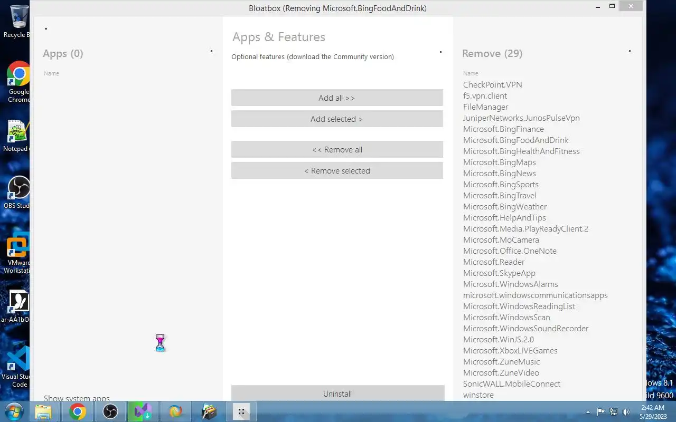Viewport: 676px width, 422px height.
Task: Select the Bloatbox dotted taskbar button
Action: [241, 411]
